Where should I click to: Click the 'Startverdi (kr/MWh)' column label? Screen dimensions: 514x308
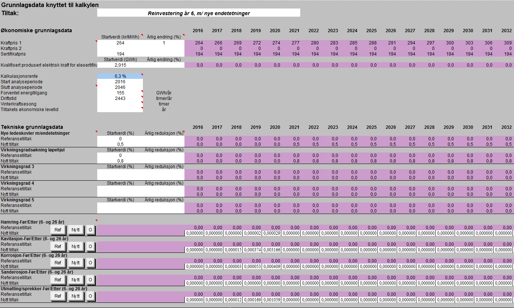(x=120, y=37)
